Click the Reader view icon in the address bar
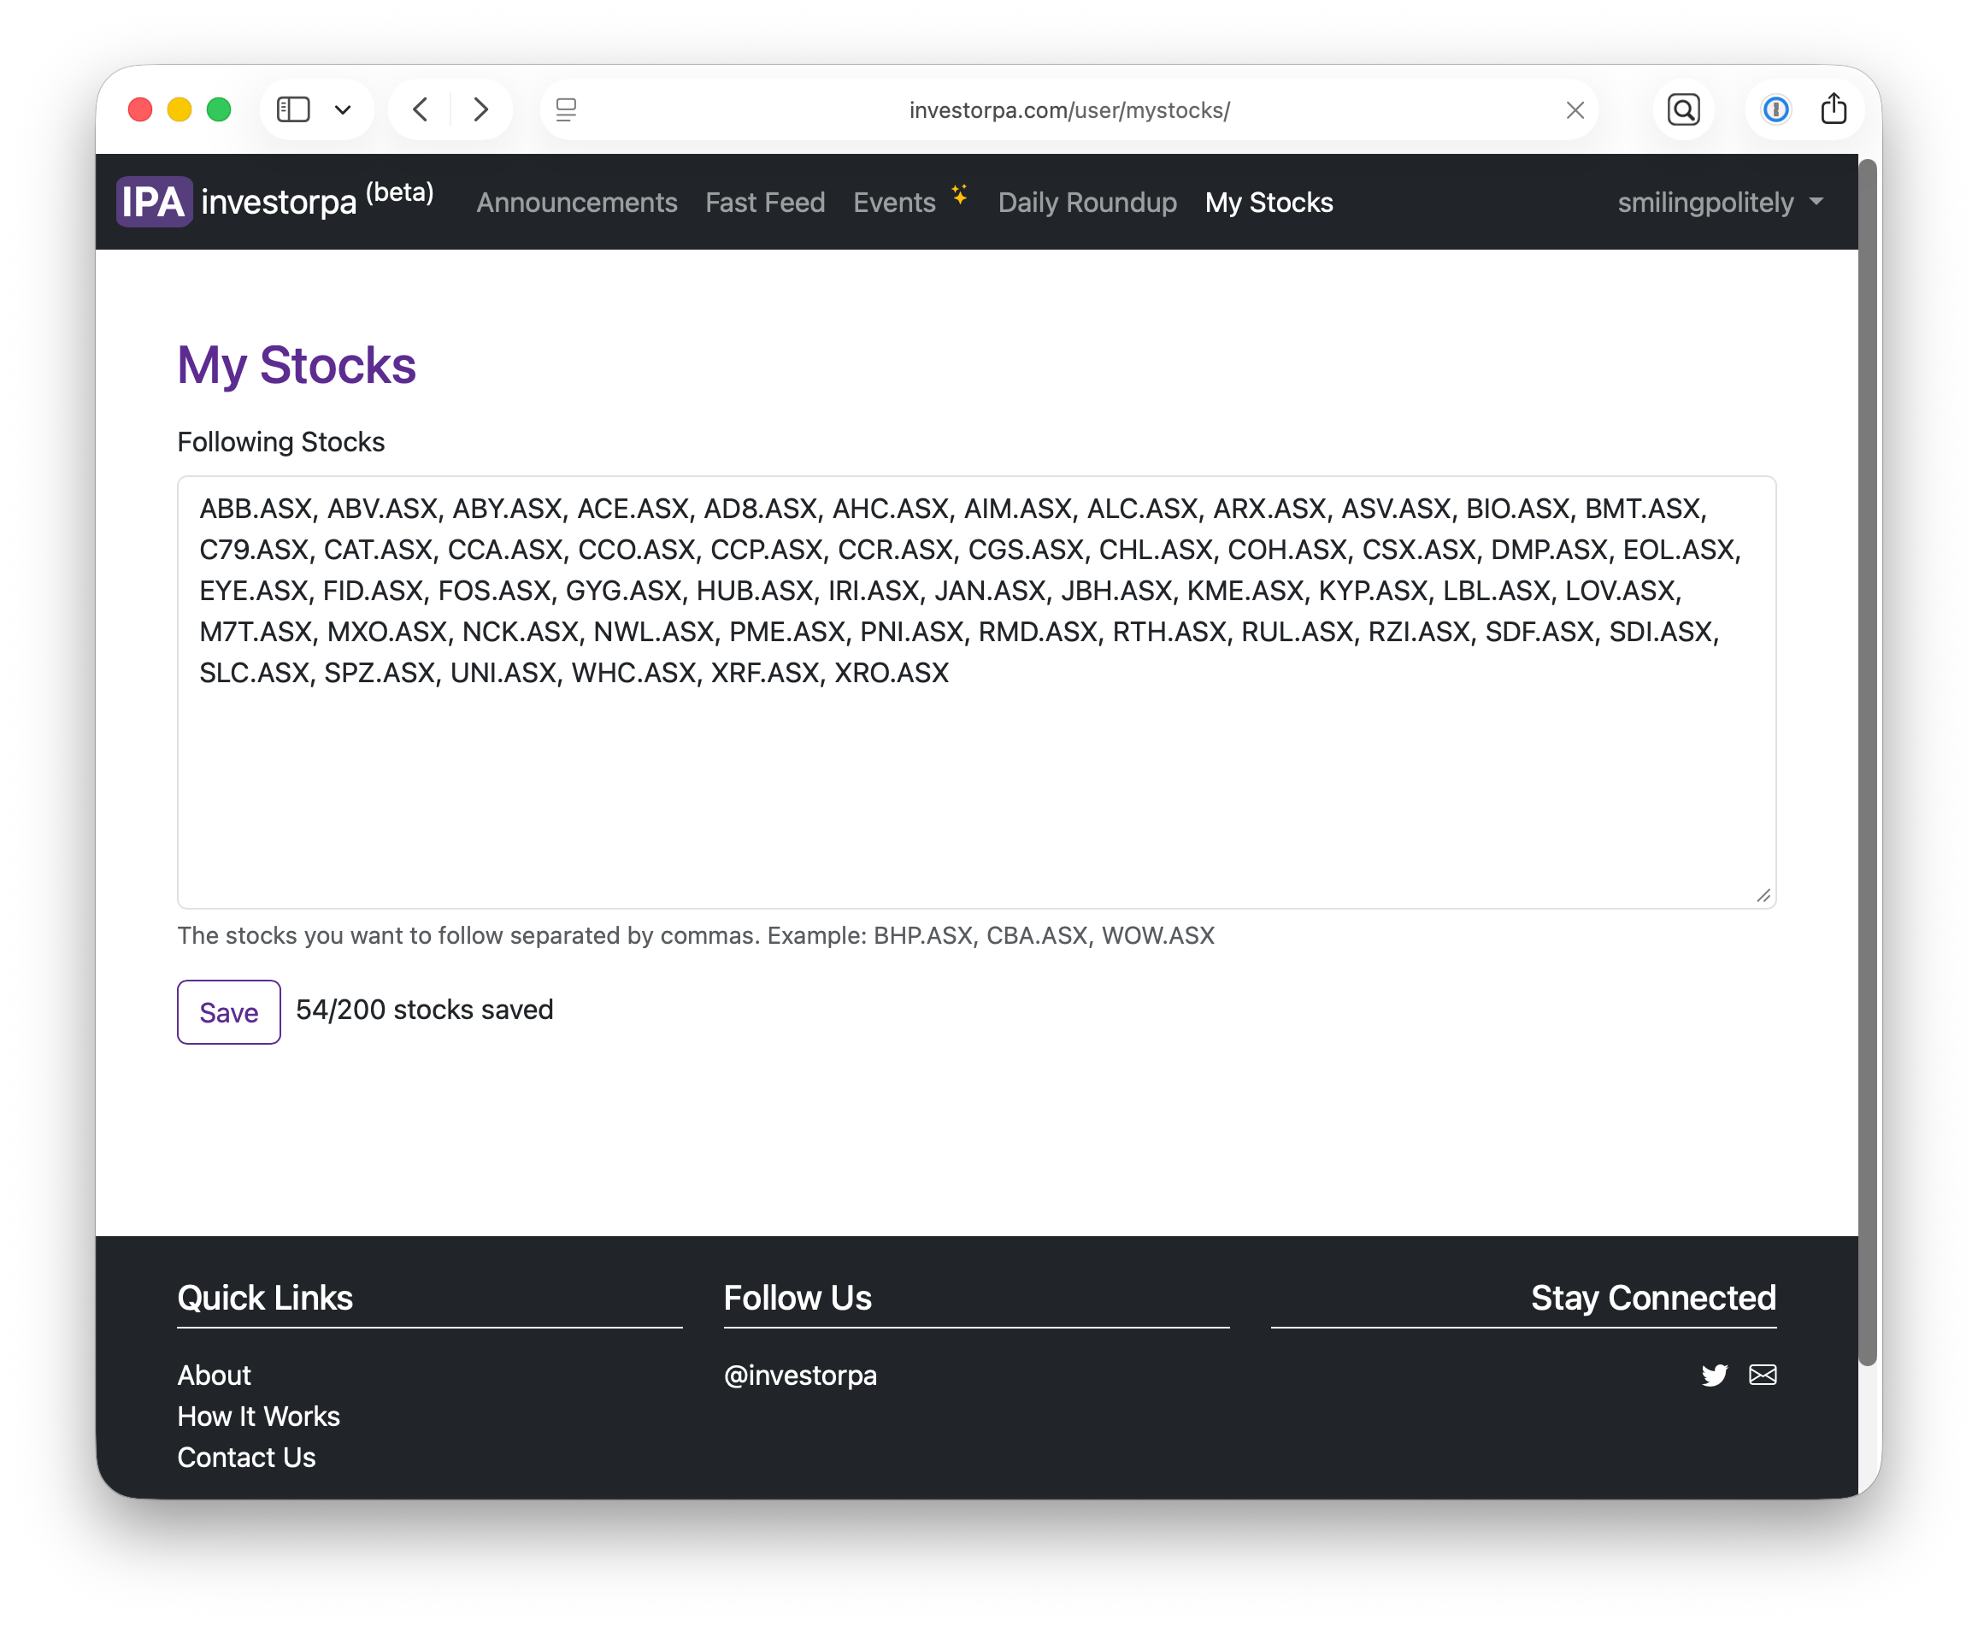The image size is (1978, 1626). click(x=566, y=109)
